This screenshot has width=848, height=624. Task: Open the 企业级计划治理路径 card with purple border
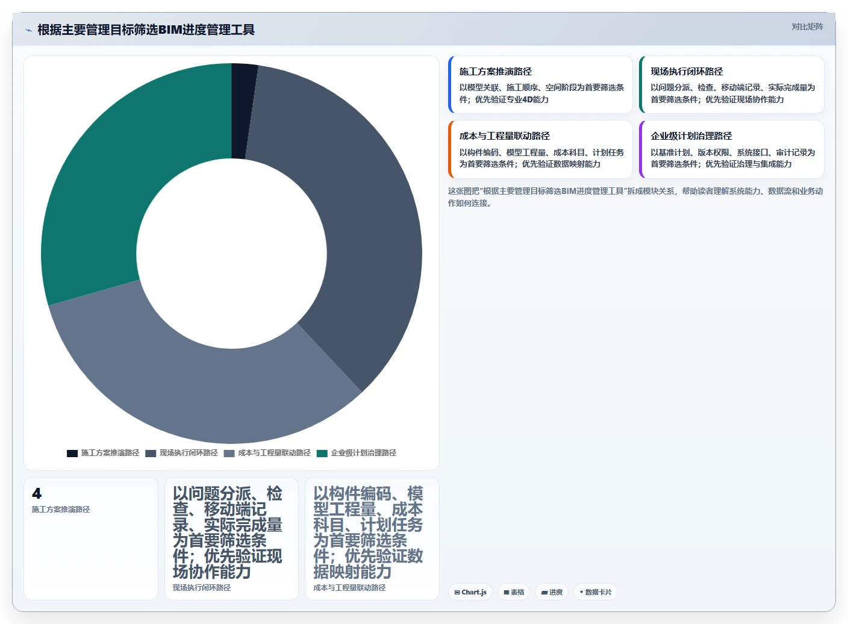[731, 149]
